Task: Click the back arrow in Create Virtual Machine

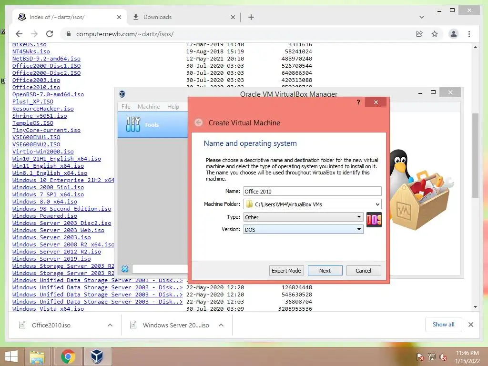Action: point(199,122)
